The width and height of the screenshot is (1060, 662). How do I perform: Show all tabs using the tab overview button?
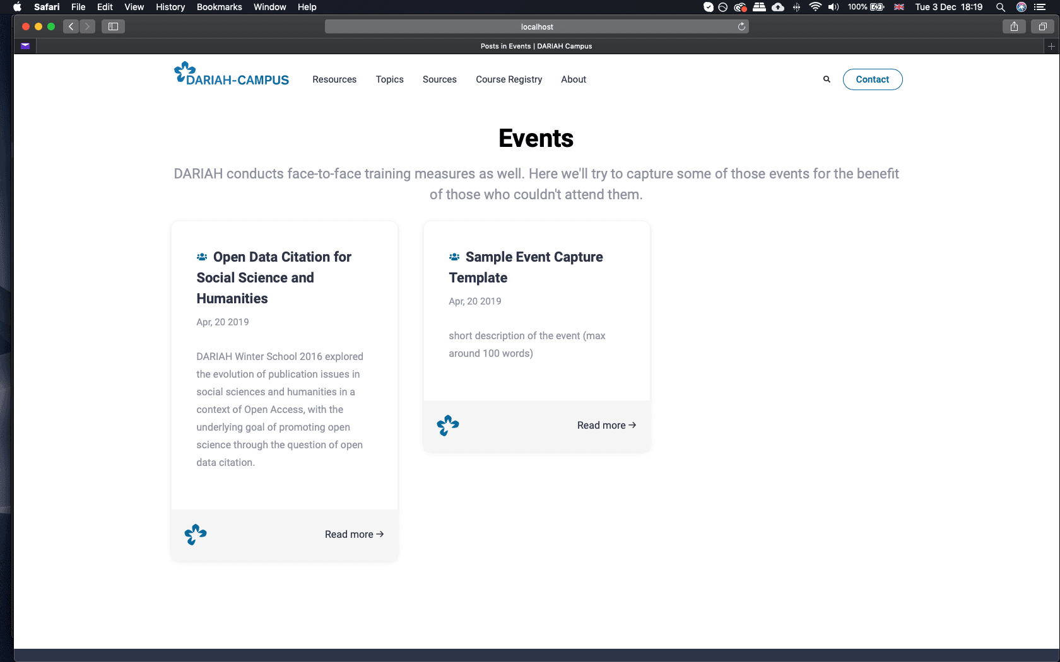[1042, 26]
